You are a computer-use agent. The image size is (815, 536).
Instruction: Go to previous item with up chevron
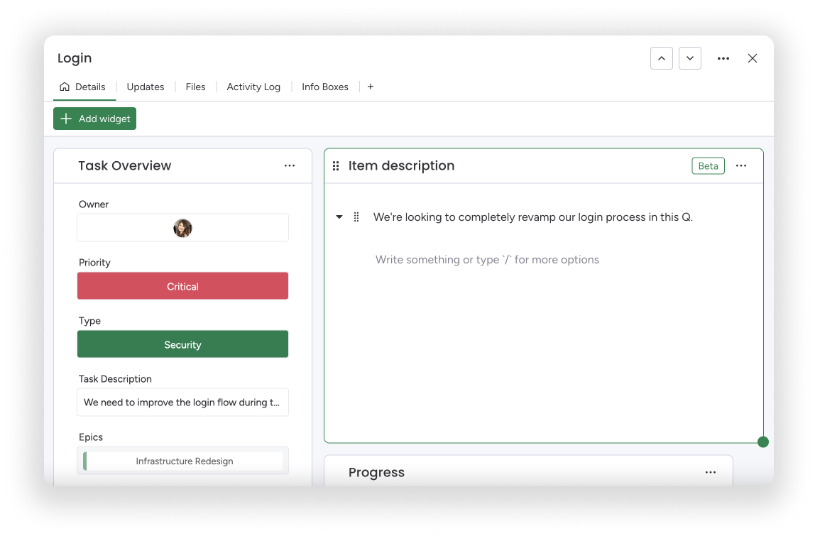[x=661, y=58]
